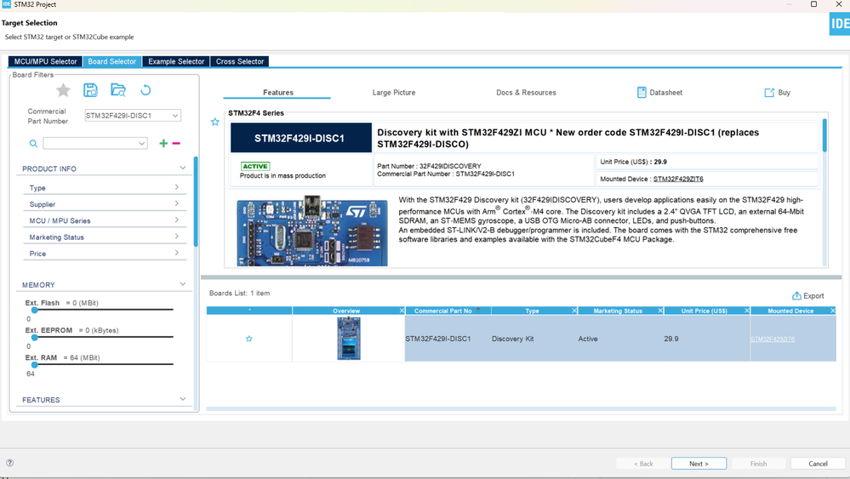Open Docs & Resources tab
850x479 pixels.
527,93
